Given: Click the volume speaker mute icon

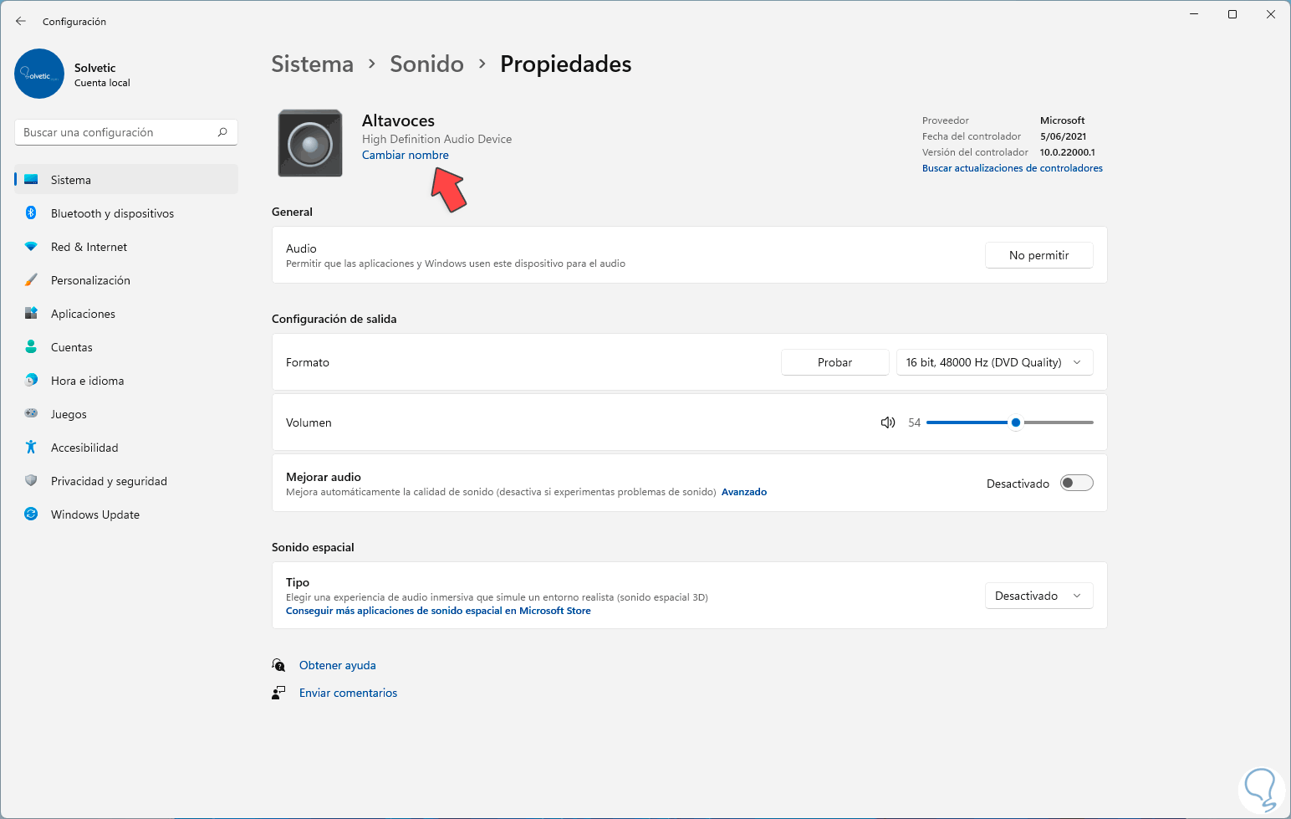Looking at the screenshot, I should tap(888, 422).
